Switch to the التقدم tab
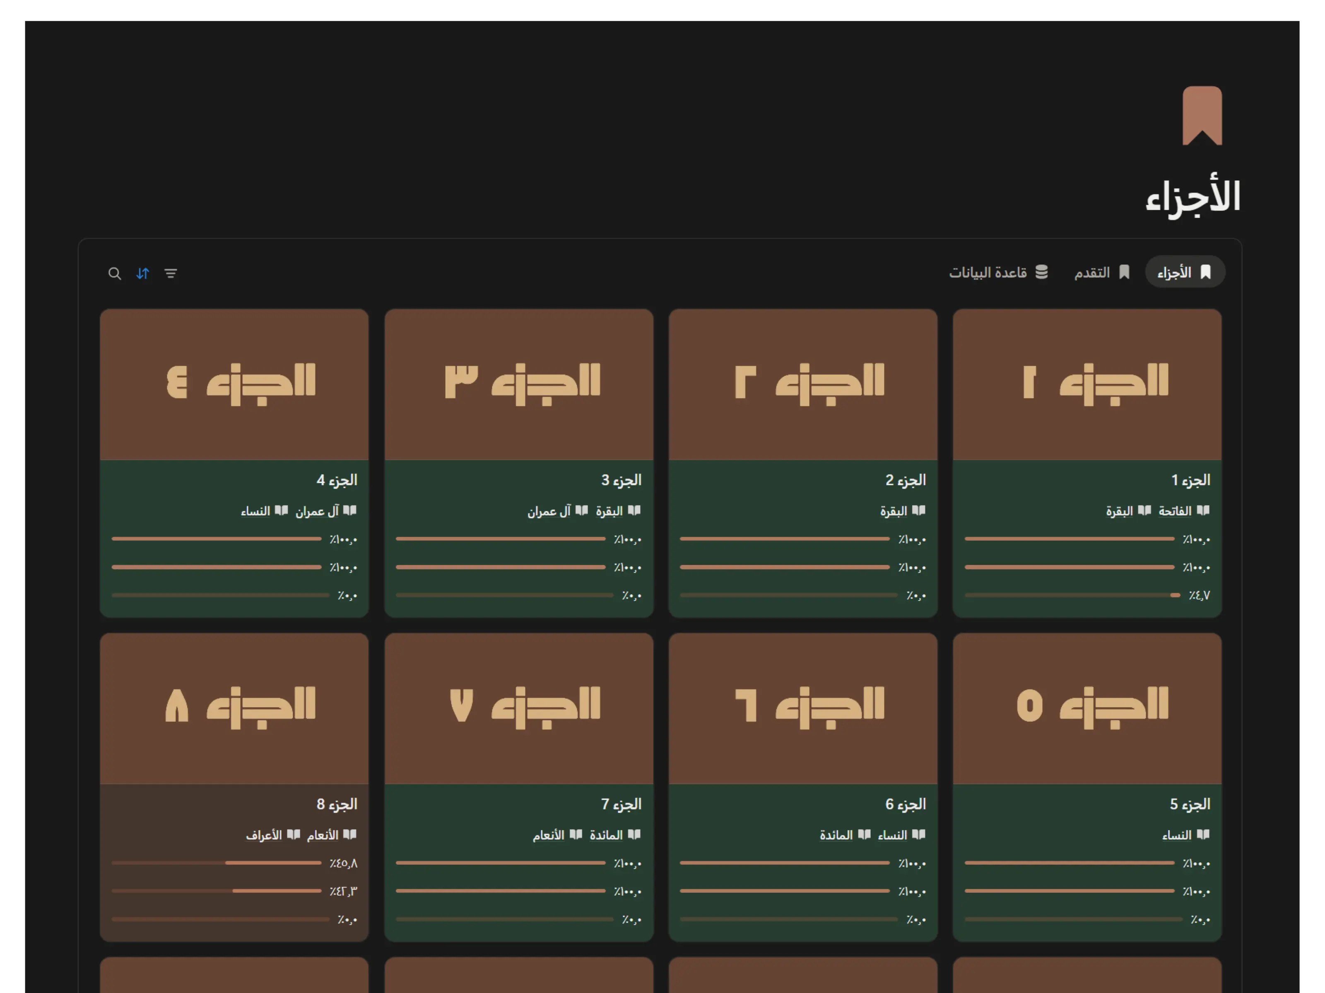 click(x=1101, y=272)
